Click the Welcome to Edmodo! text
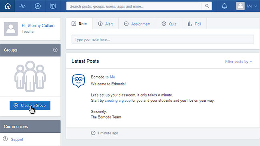Screen dimensions: 260x146 108,84
